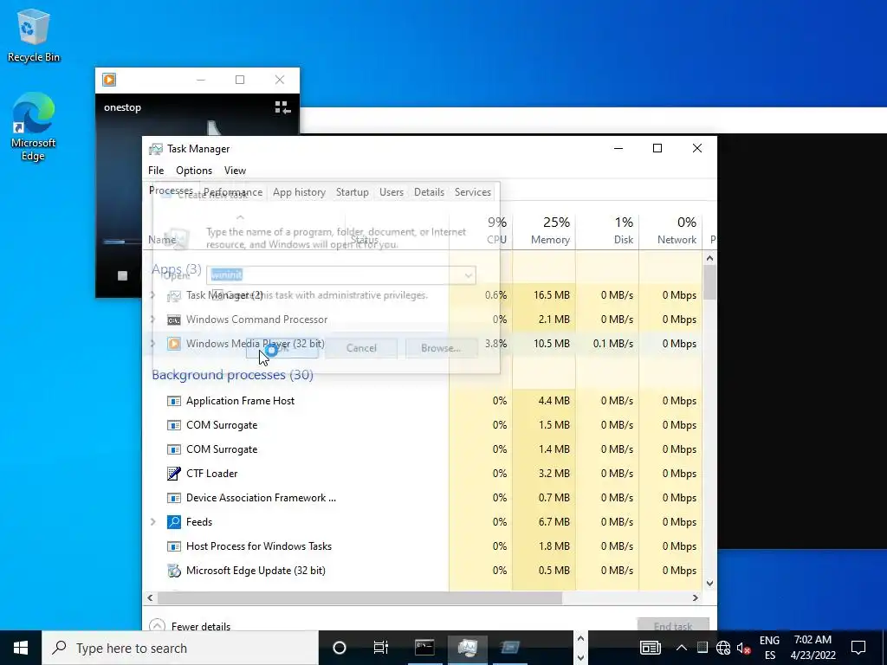
Task: Select the Feeds process icon
Action: coord(173,522)
